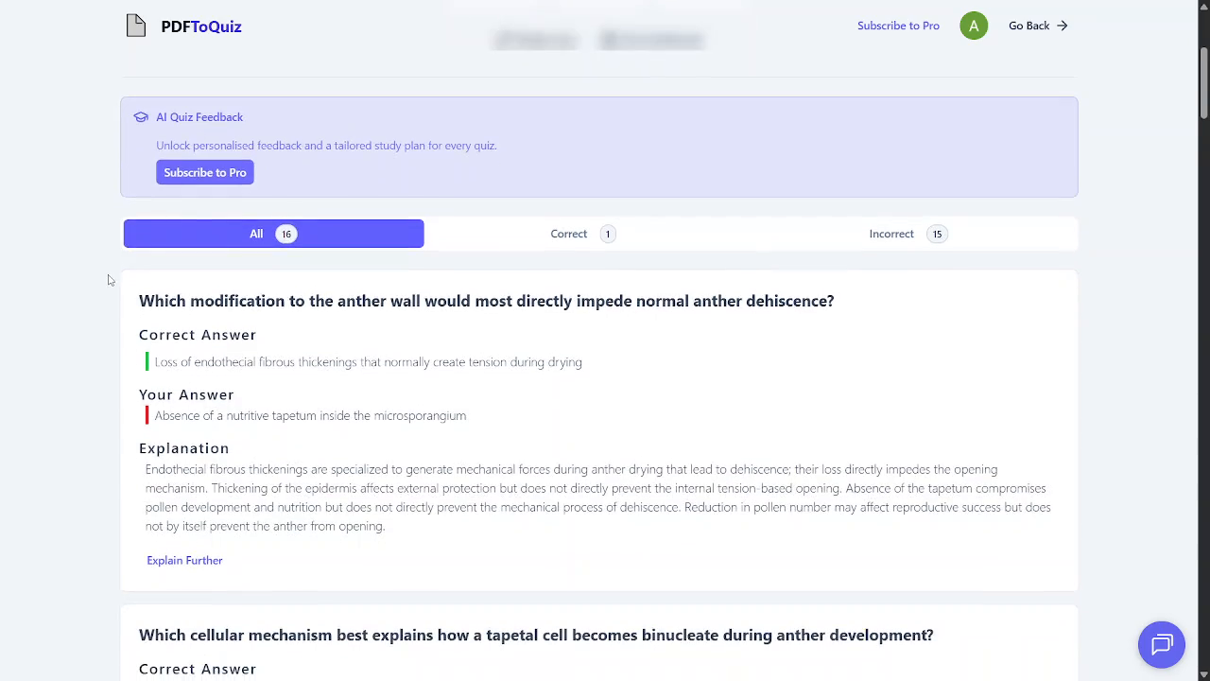Click the PDFToQuiz document logo icon
Image resolution: width=1210 pixels, height=681 pixels.
pos(136,26)
